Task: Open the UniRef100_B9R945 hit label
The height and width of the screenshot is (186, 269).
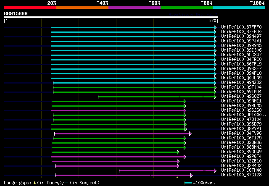Action: [x=241, y=46]
